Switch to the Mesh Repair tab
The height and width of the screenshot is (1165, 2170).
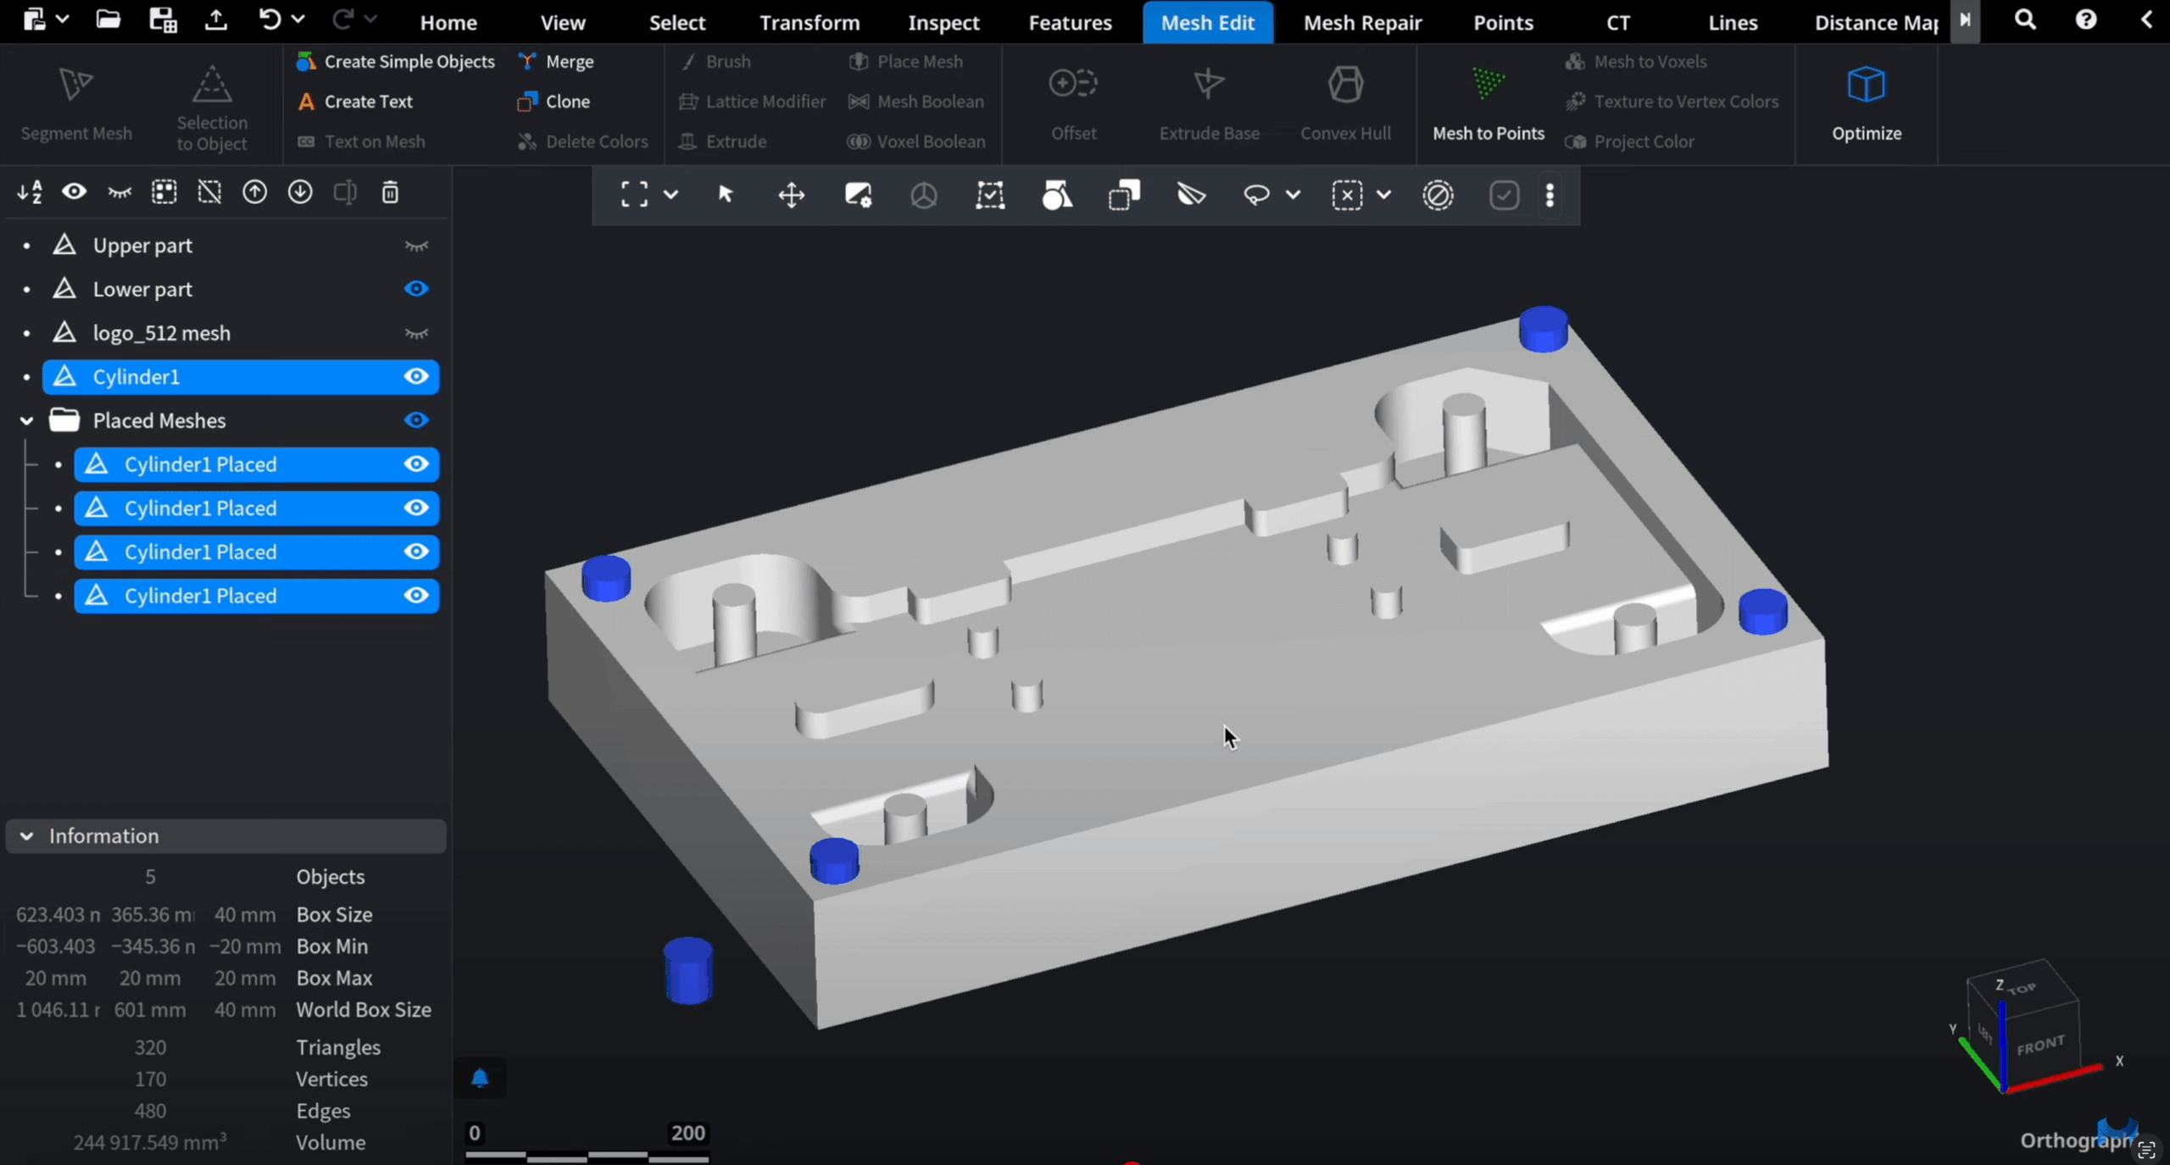tap(1362, 23)
